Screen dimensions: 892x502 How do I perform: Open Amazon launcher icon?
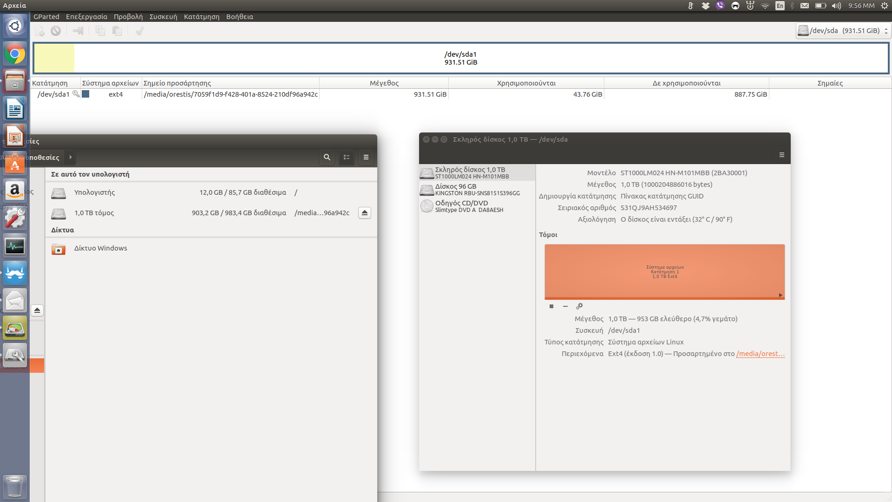pyautogui.click(x=15, y=191)
